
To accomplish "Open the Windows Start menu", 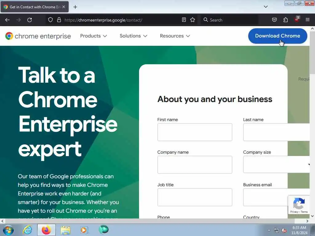I will 8,230.
